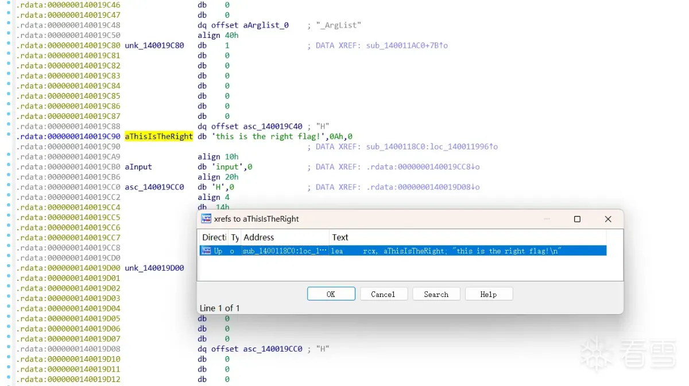Image resolution: width=689 pixels, height=386 pixels.
Task: Follow xref sub_140011AC0+7B
Action: pos(407,45)
